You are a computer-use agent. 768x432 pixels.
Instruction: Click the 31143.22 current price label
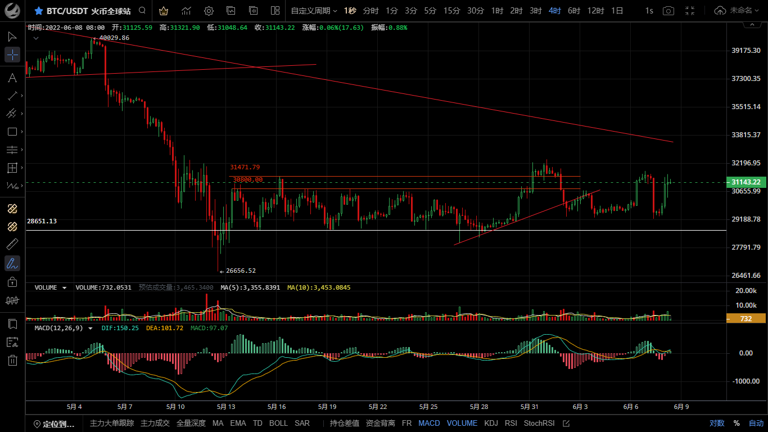click(746, 182)
